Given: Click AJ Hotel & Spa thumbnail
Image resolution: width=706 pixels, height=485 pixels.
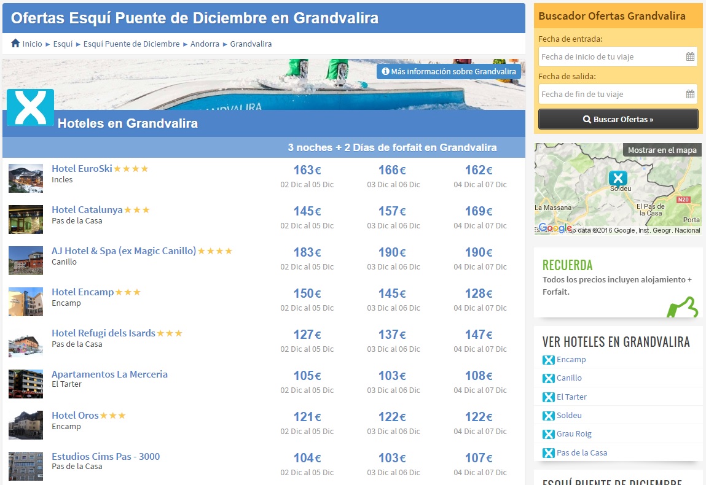Looking at the screenshot, I should click(26, 260).
